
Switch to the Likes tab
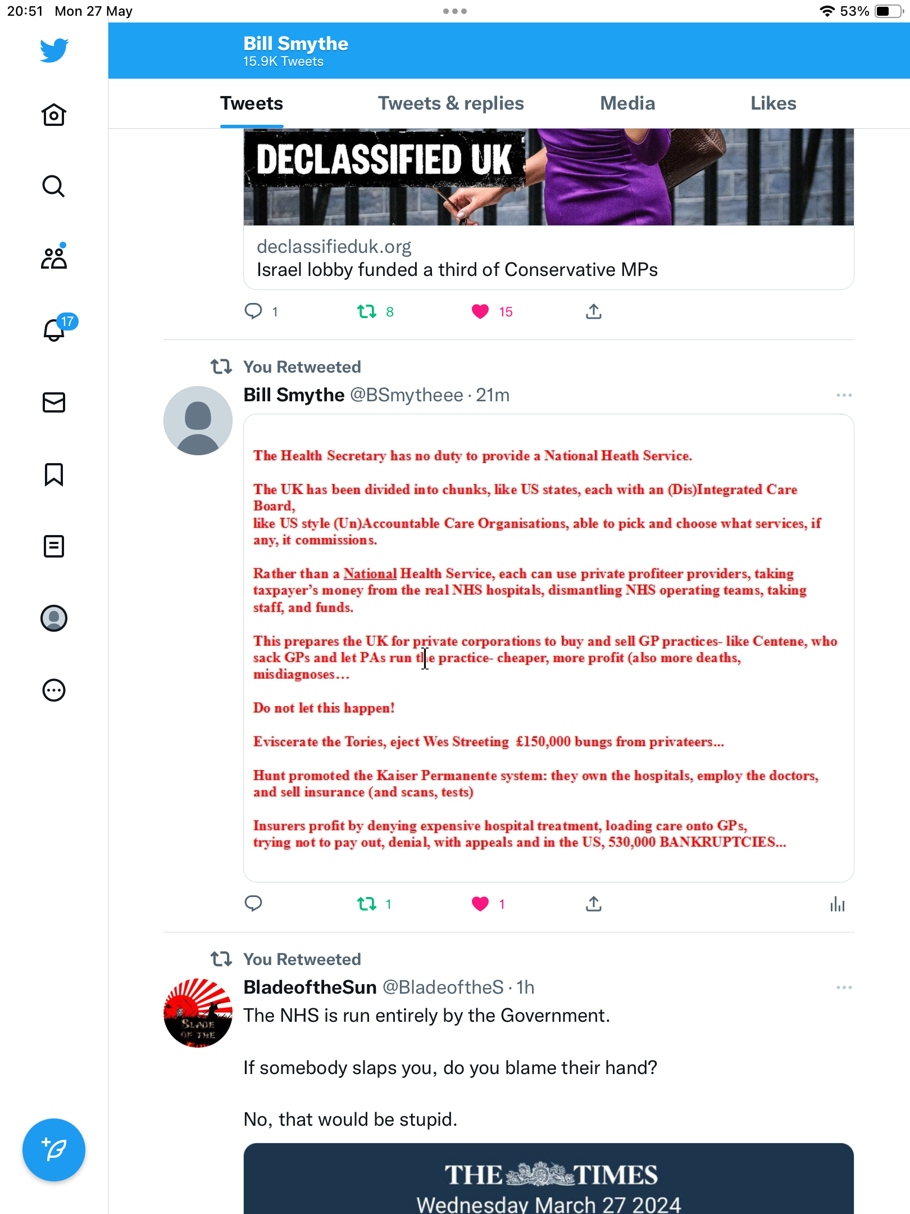(x=773, y=103)
